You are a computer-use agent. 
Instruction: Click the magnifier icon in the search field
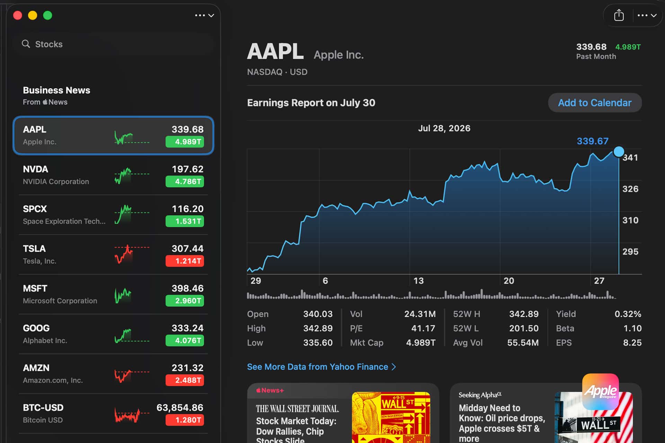pyautogui.click(x=26, y=44)
